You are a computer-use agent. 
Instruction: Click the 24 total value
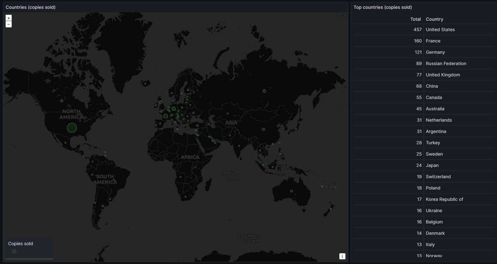coord(419,165)
